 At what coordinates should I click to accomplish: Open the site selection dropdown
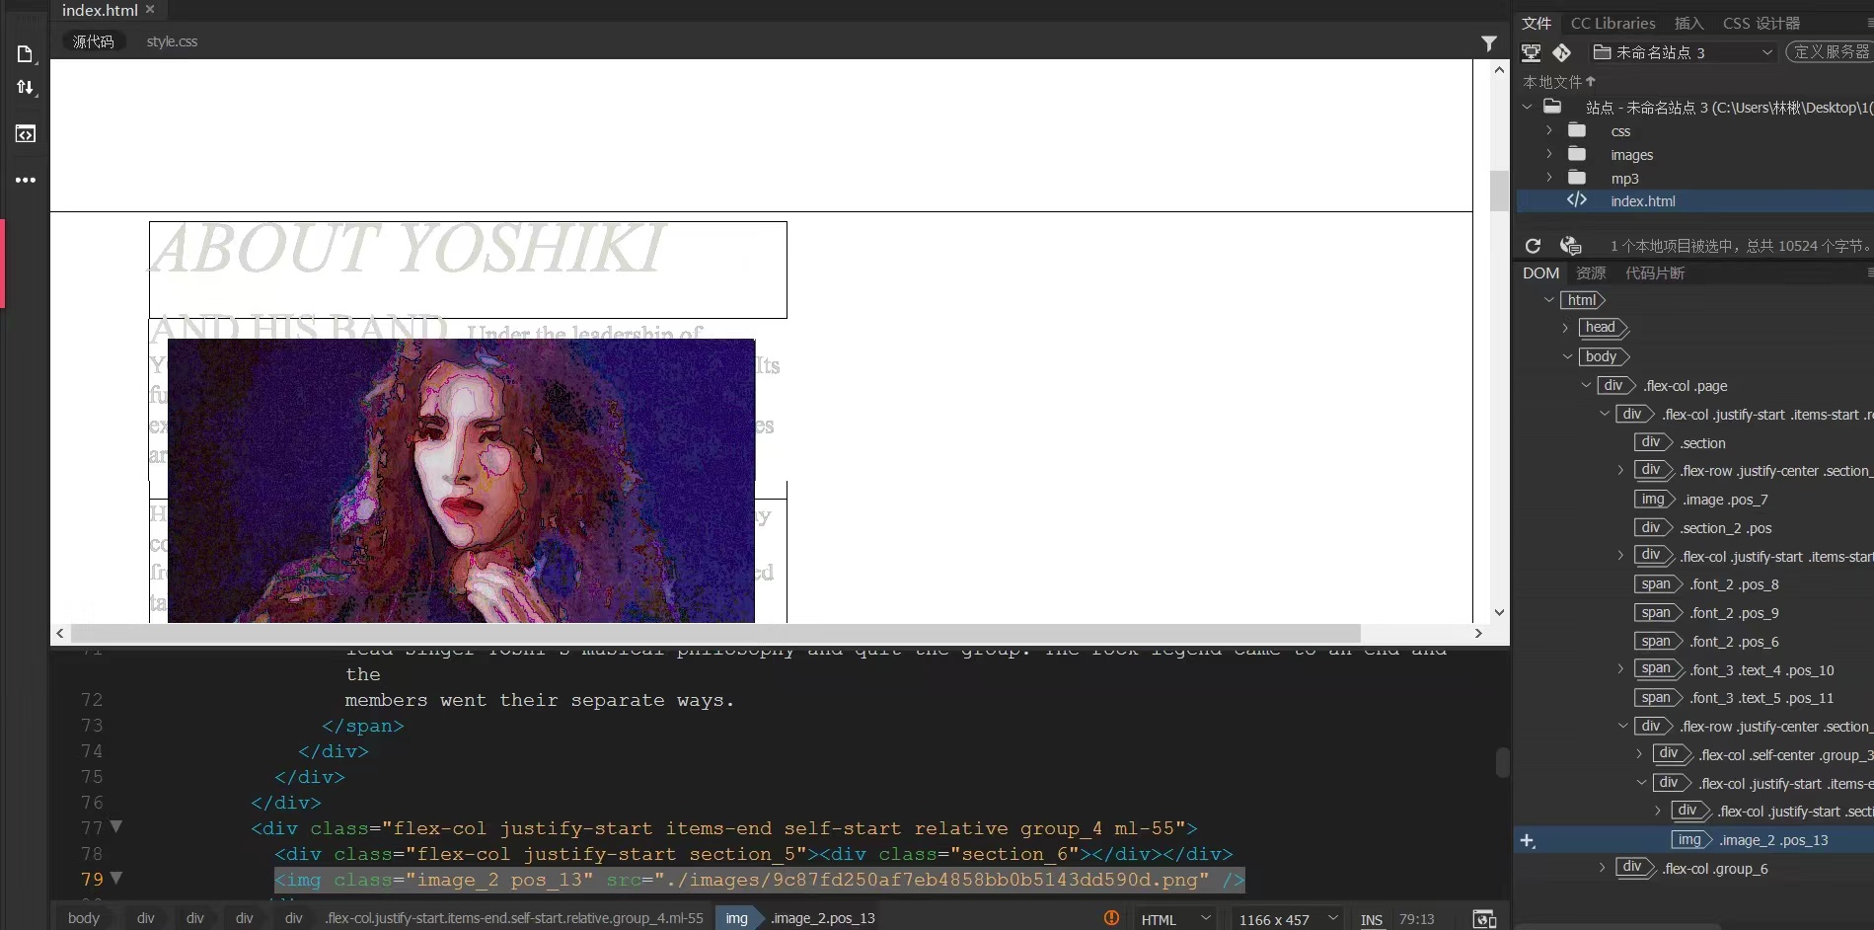[1684, 52]
